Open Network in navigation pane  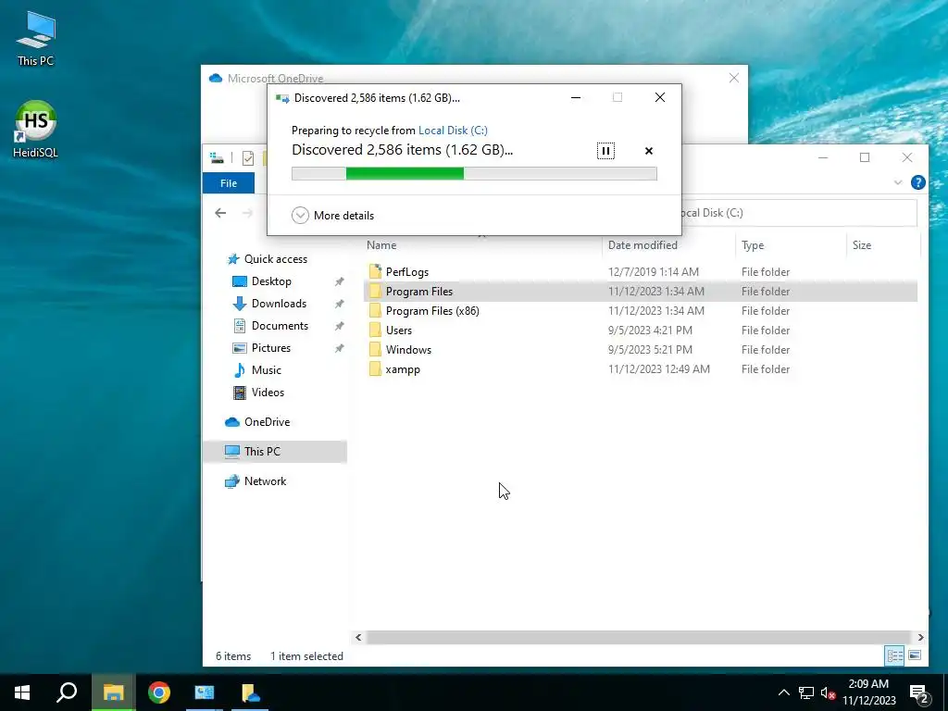click(265, 481)
